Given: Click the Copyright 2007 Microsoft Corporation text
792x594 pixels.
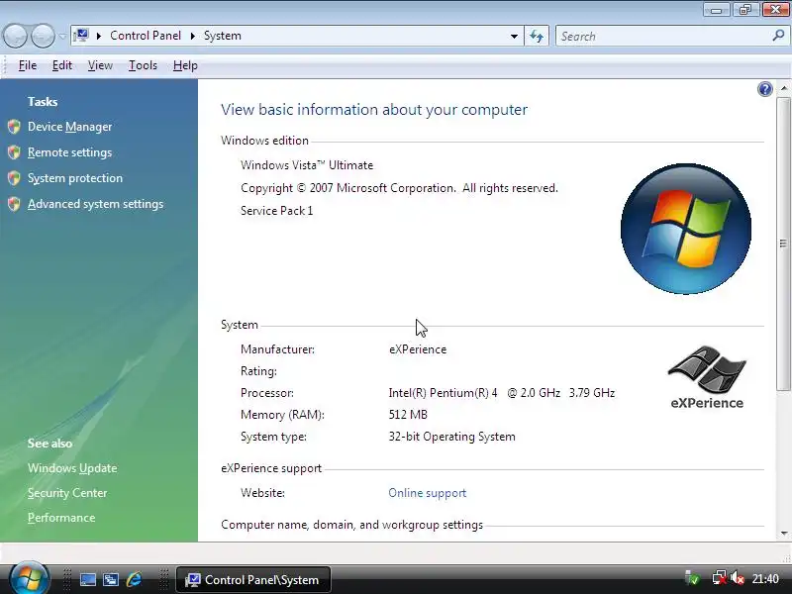Looking at the screenshot, I should click(400, 188).
